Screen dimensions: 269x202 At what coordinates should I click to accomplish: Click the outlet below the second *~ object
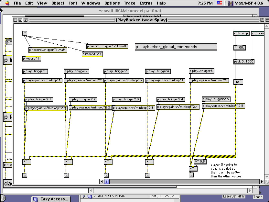point(66,175)
